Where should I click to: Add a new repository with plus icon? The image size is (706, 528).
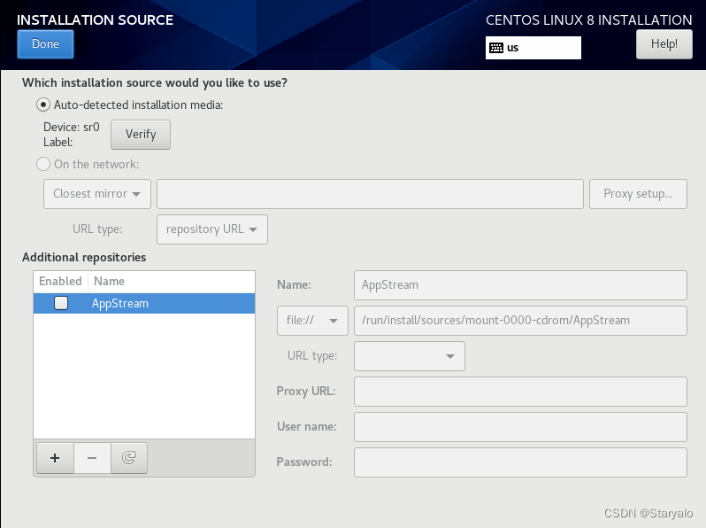pos(55,458)
